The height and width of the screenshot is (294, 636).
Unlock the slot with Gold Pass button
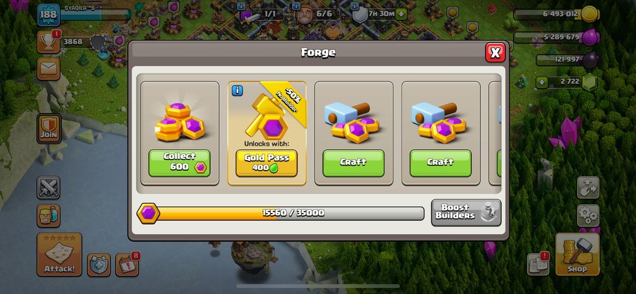pos(267,163)
